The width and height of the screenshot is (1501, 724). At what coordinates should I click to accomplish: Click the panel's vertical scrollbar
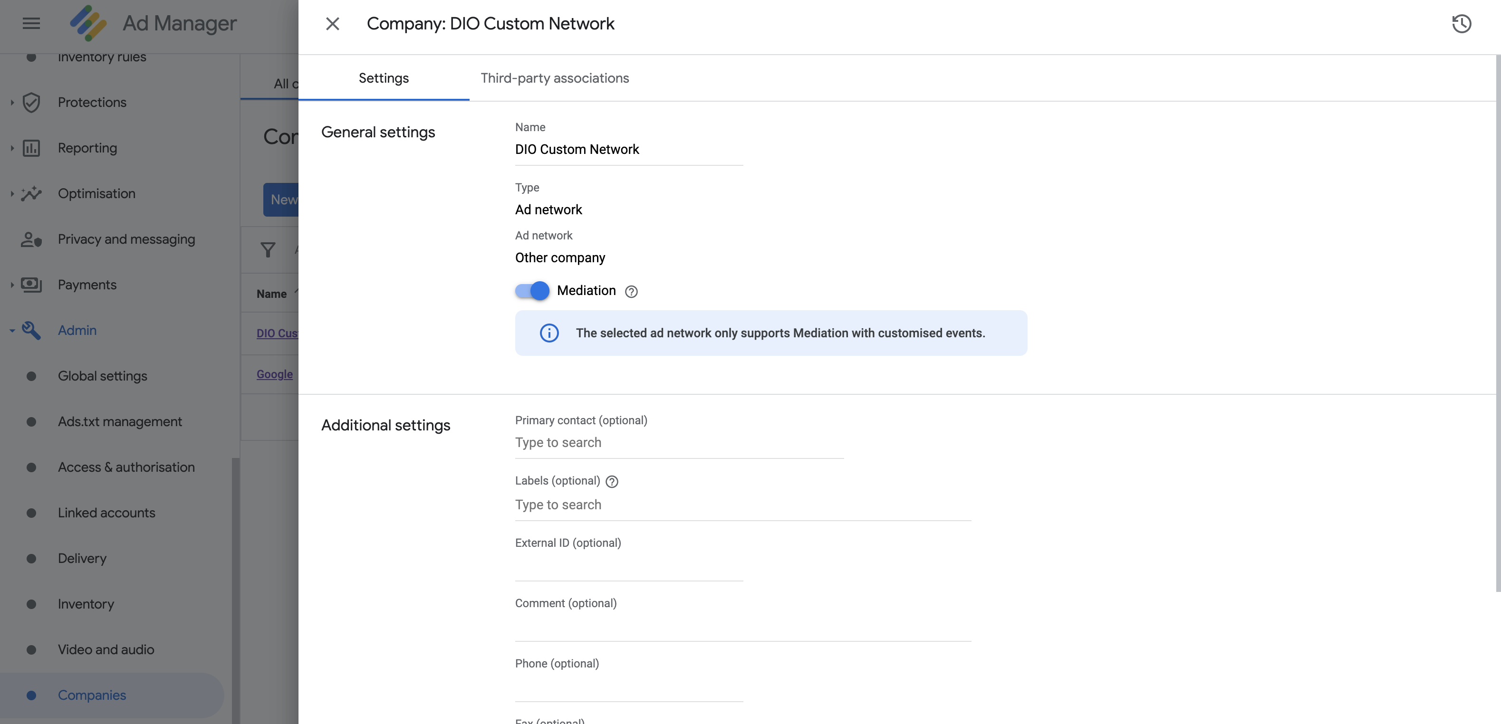1498,323
